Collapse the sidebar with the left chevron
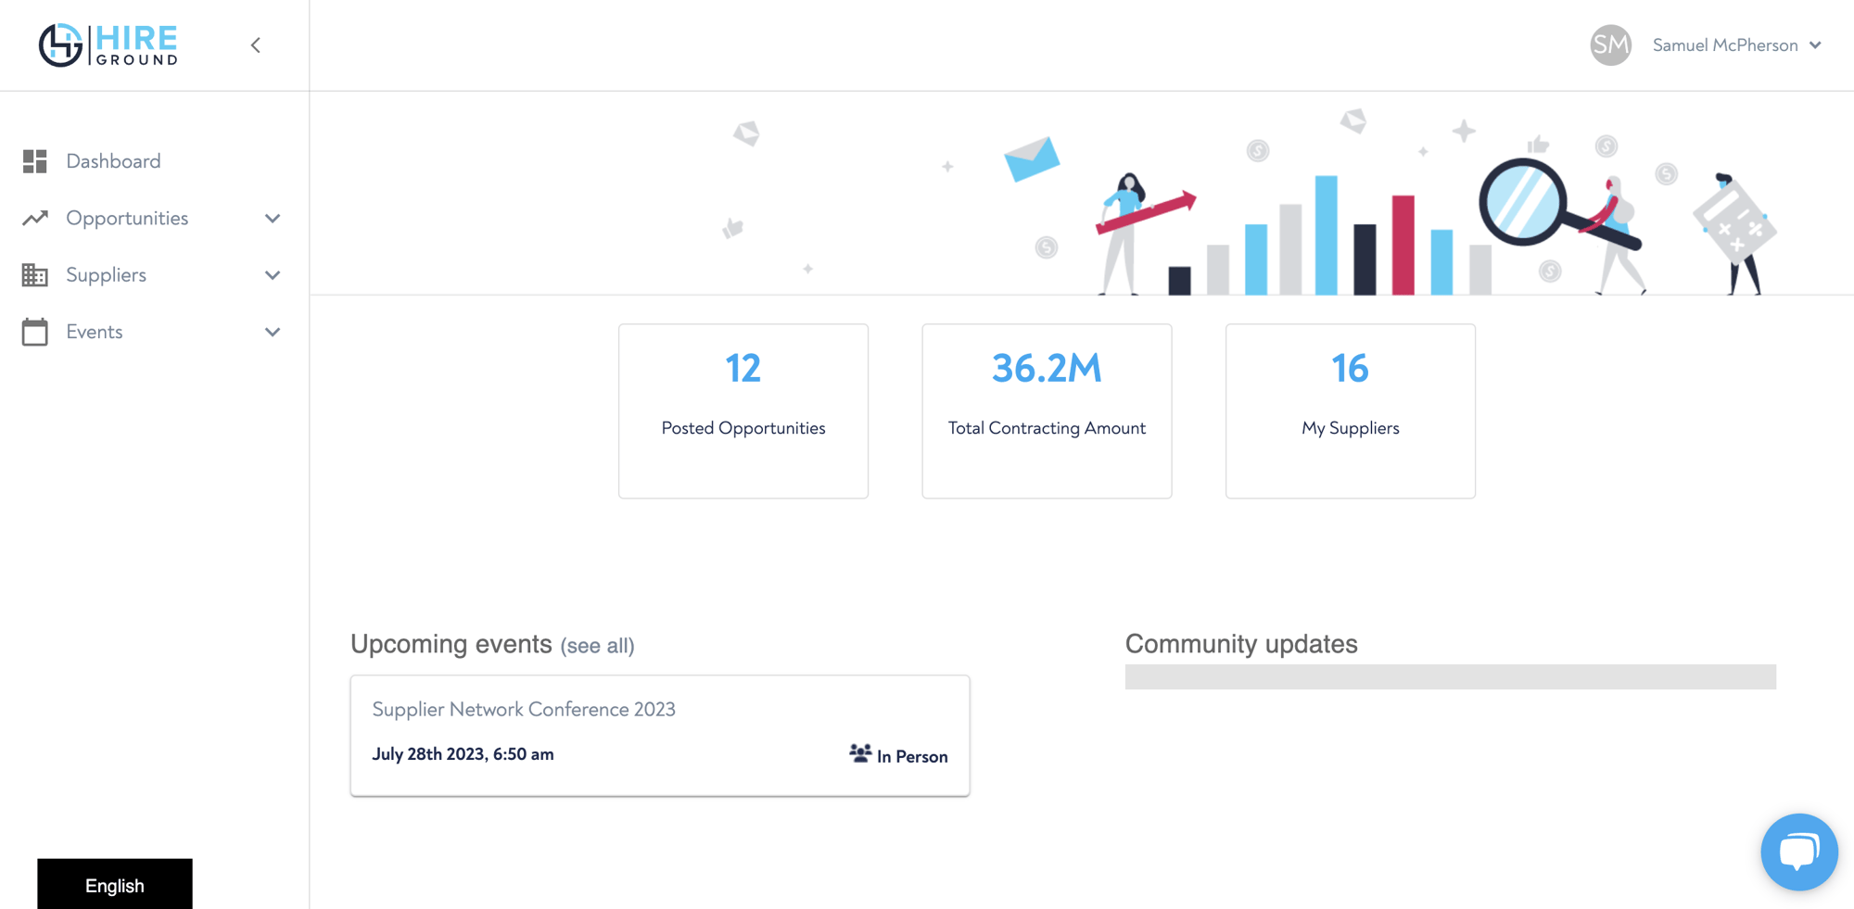 [256, 45]
